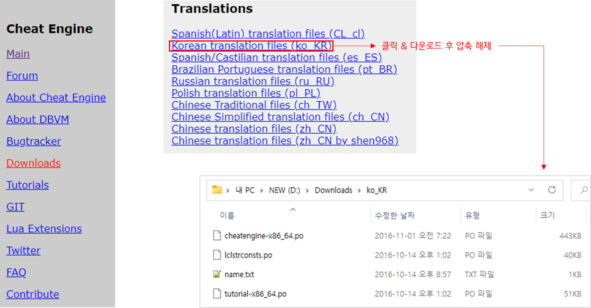Go to NEW (D:) in the breadcrumb
This screenshot has width=591, height=308.
coord(285,190)
